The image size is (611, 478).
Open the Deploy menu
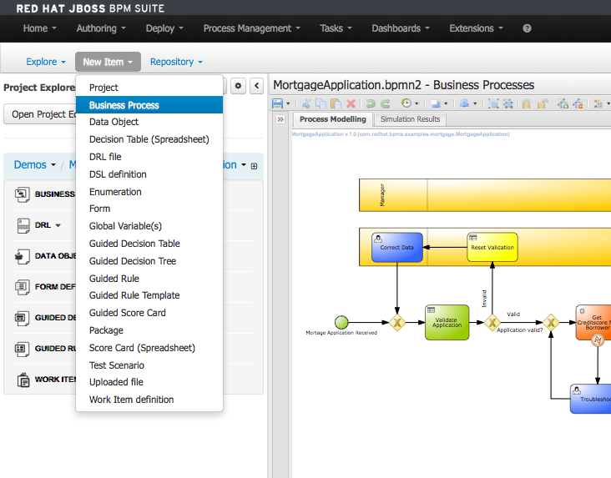tap(164, 28)
